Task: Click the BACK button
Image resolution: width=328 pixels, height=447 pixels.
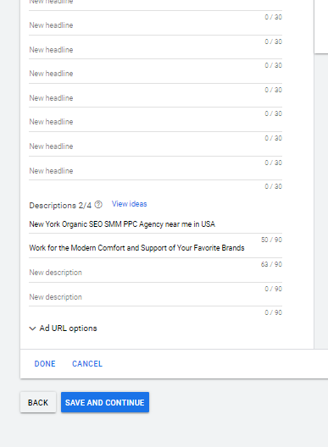Action: point(38,402)
